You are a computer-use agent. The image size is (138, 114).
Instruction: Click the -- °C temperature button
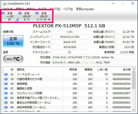pos(13,59)
